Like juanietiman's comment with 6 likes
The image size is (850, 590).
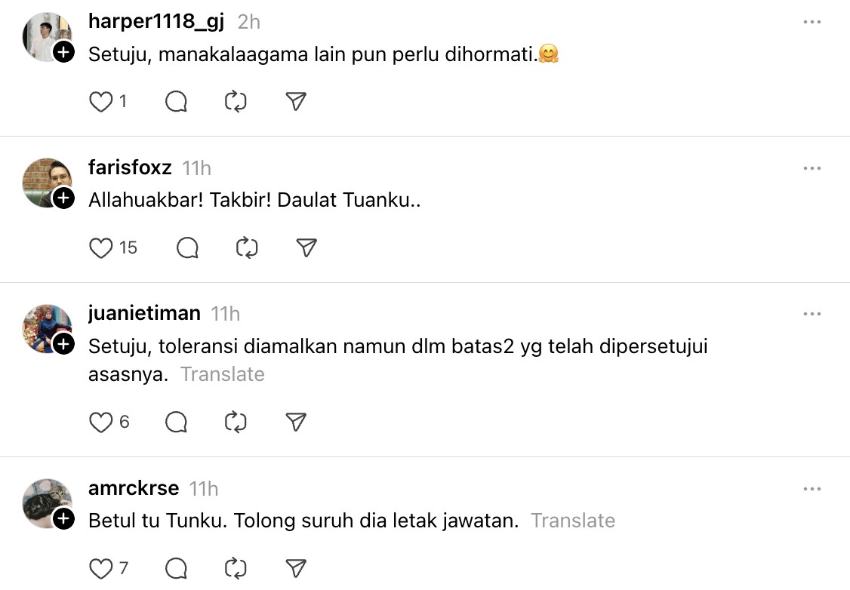101,422
